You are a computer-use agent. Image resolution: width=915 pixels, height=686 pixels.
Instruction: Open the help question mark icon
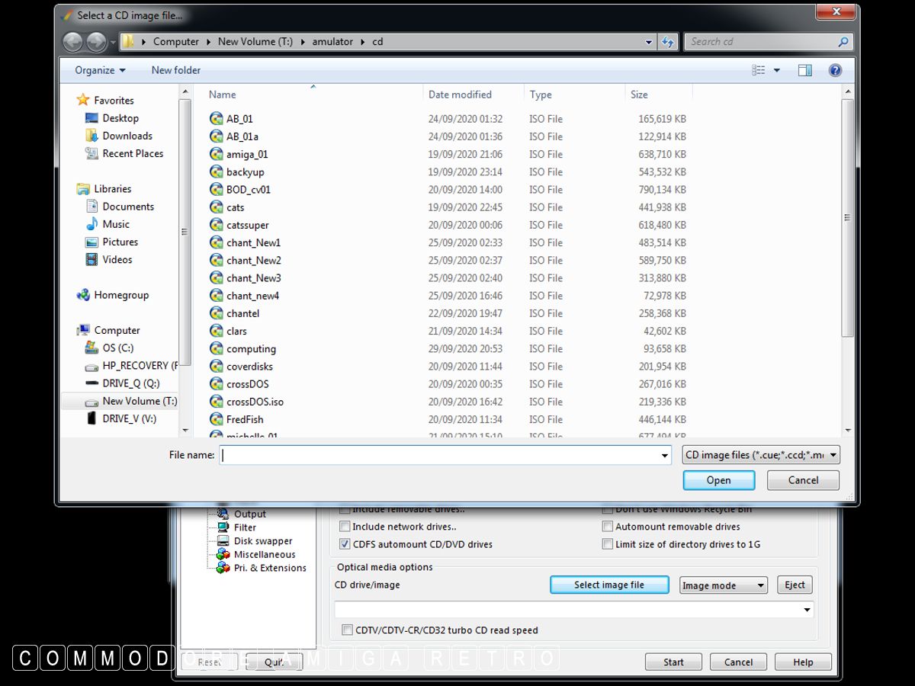[x=835, y=70]
